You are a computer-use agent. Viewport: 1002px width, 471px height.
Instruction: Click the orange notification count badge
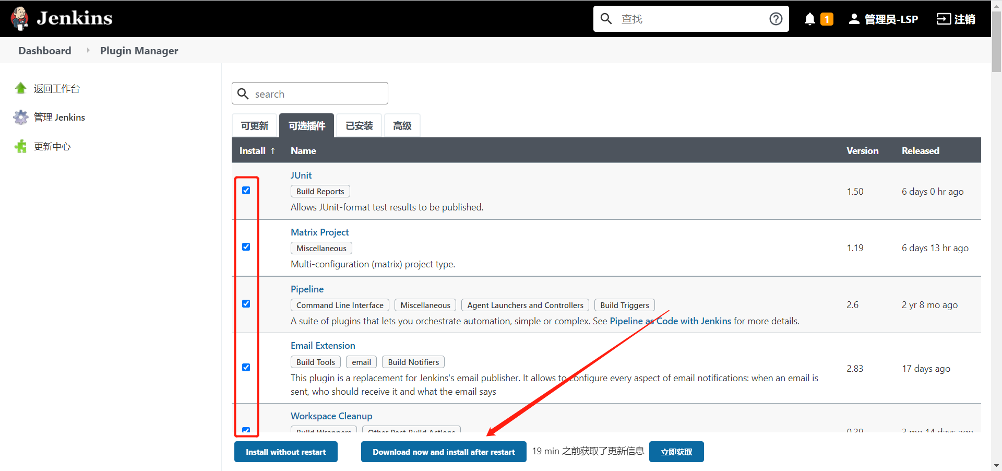click(827, 19)
